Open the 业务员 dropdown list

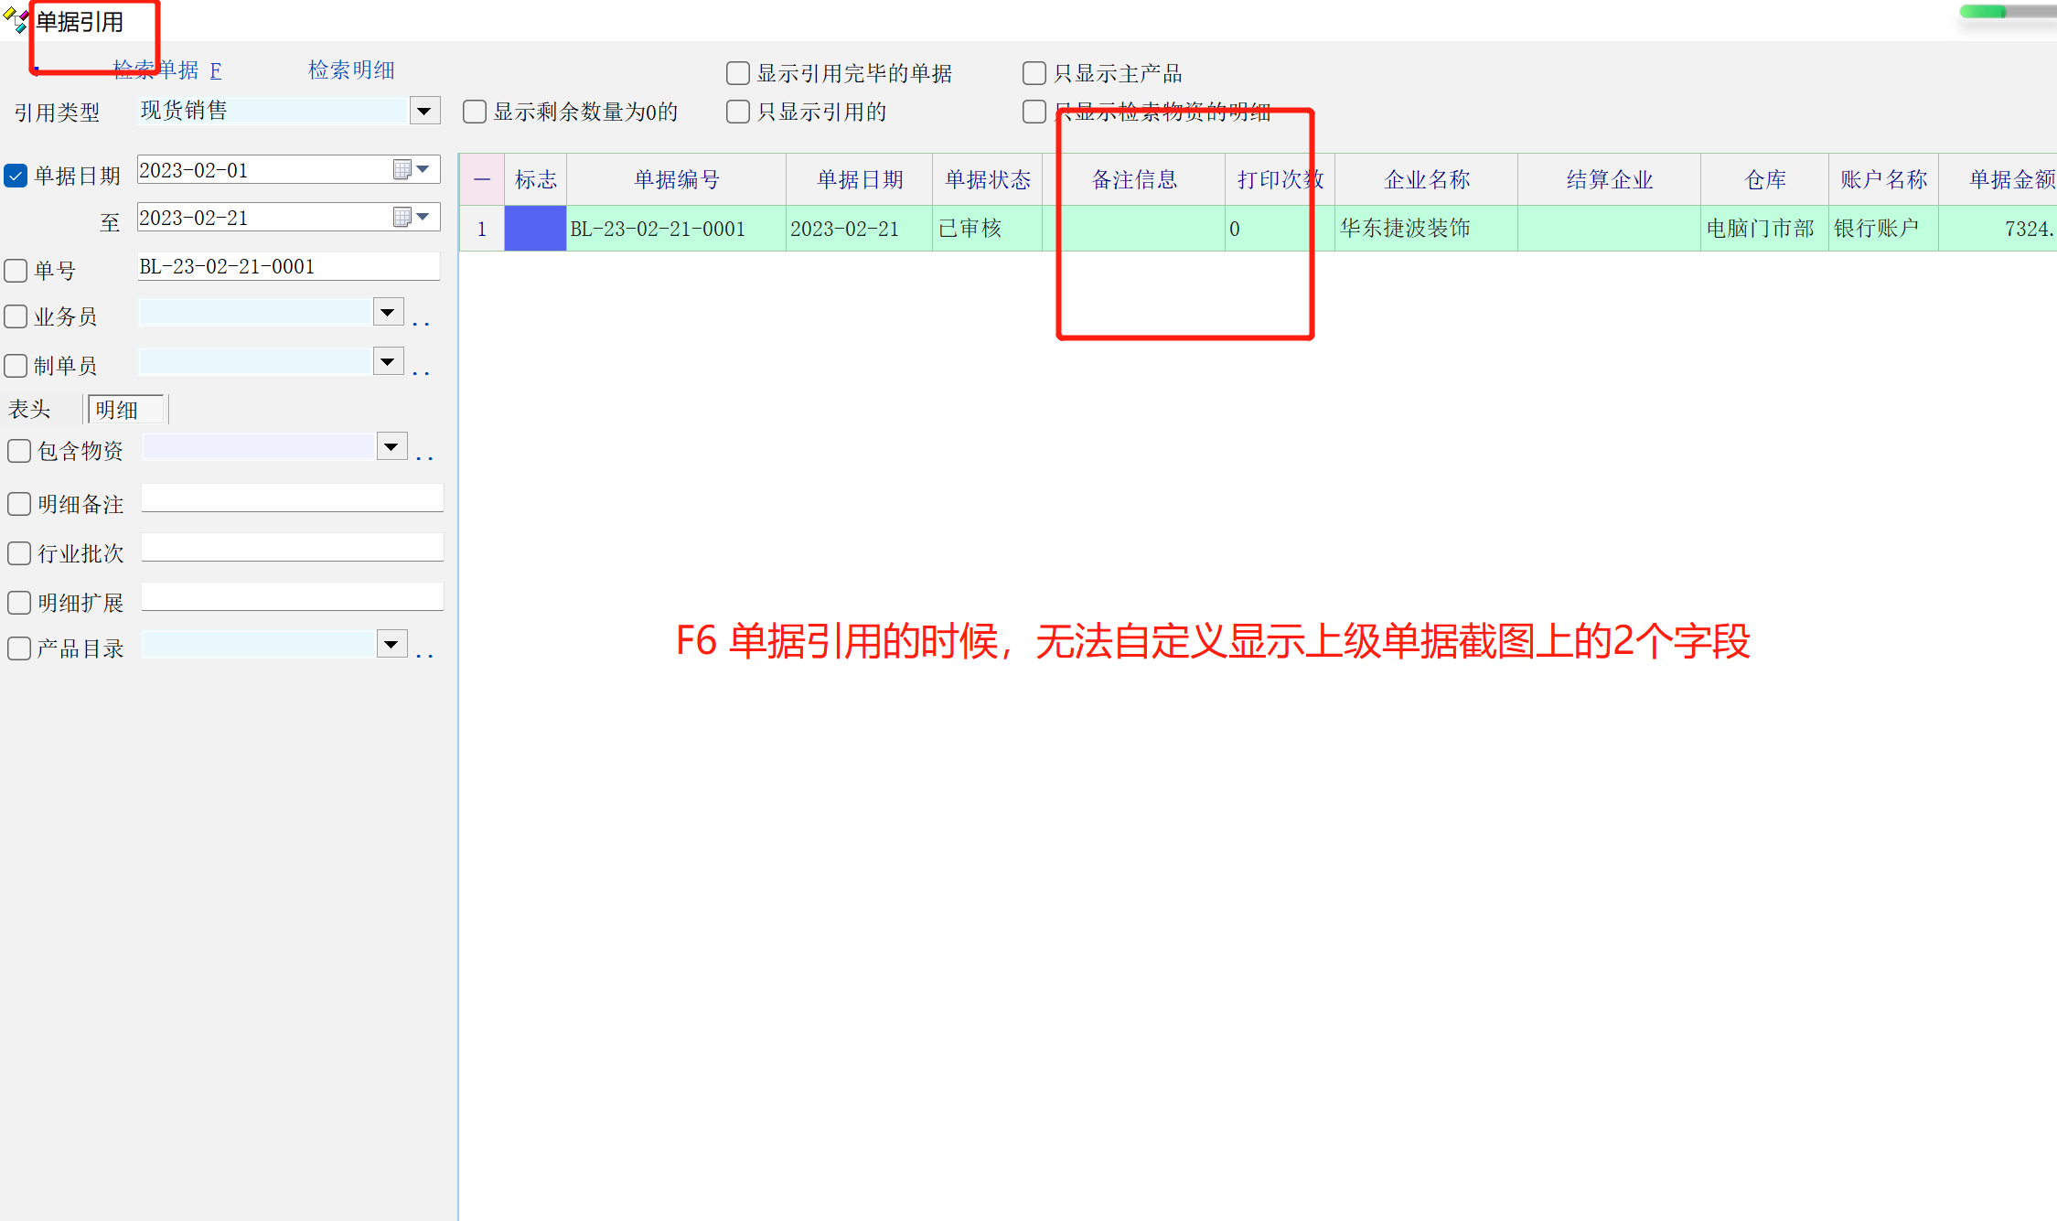388,313
